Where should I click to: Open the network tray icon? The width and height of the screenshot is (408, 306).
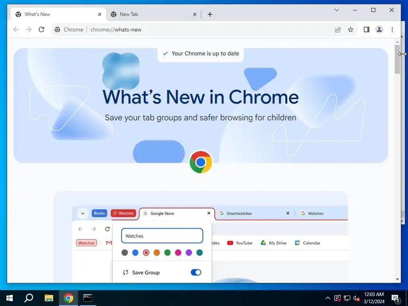[x=347, y=298]
